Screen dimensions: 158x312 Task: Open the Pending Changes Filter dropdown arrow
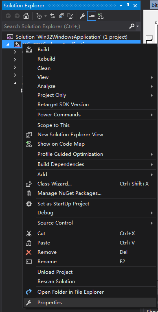pos(46,16)
